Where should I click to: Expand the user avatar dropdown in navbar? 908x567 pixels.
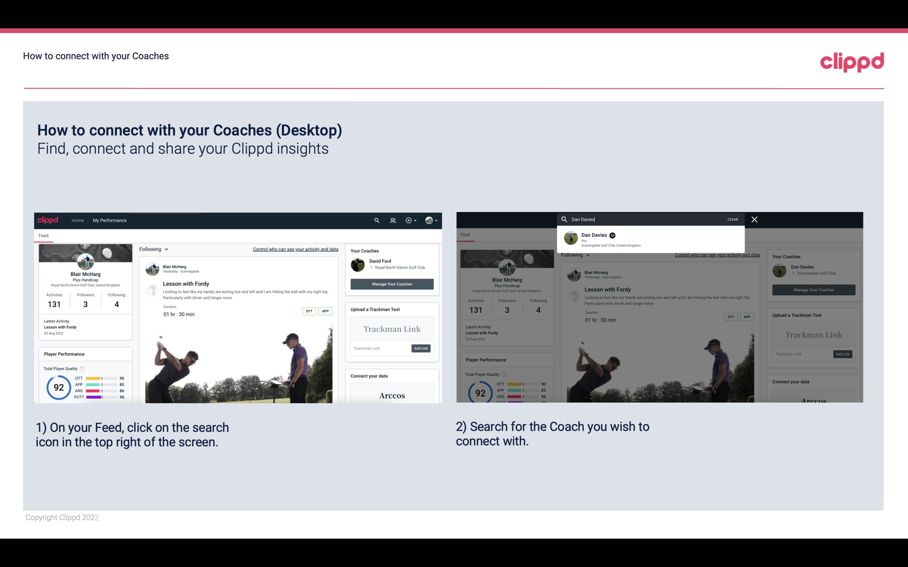click(x=432, y=219)
